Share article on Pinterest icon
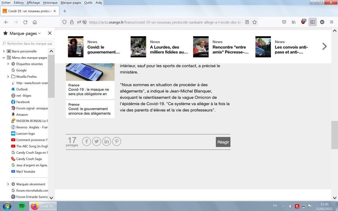 117,141
